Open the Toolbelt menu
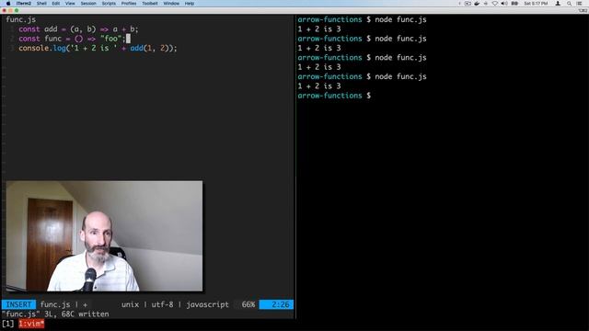The height and width of the screenshot is (331, 589). click(x=150, y=4)
